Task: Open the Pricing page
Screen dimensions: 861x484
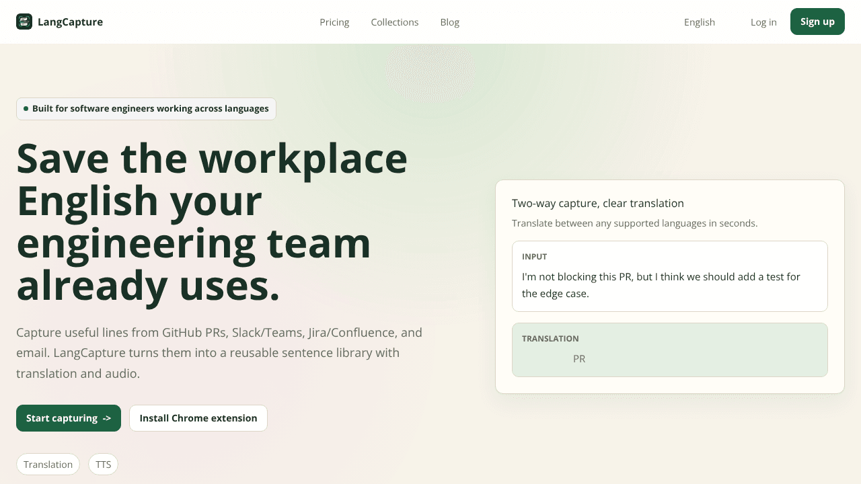Action: [x=334, y=22]
